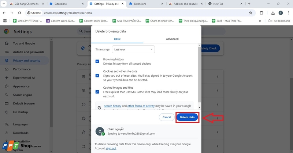Open Search engine settings
The image size is (293, 153).
[23, 95]
